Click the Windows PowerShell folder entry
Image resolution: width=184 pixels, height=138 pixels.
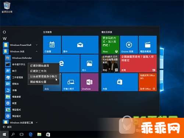coord(20,45)
